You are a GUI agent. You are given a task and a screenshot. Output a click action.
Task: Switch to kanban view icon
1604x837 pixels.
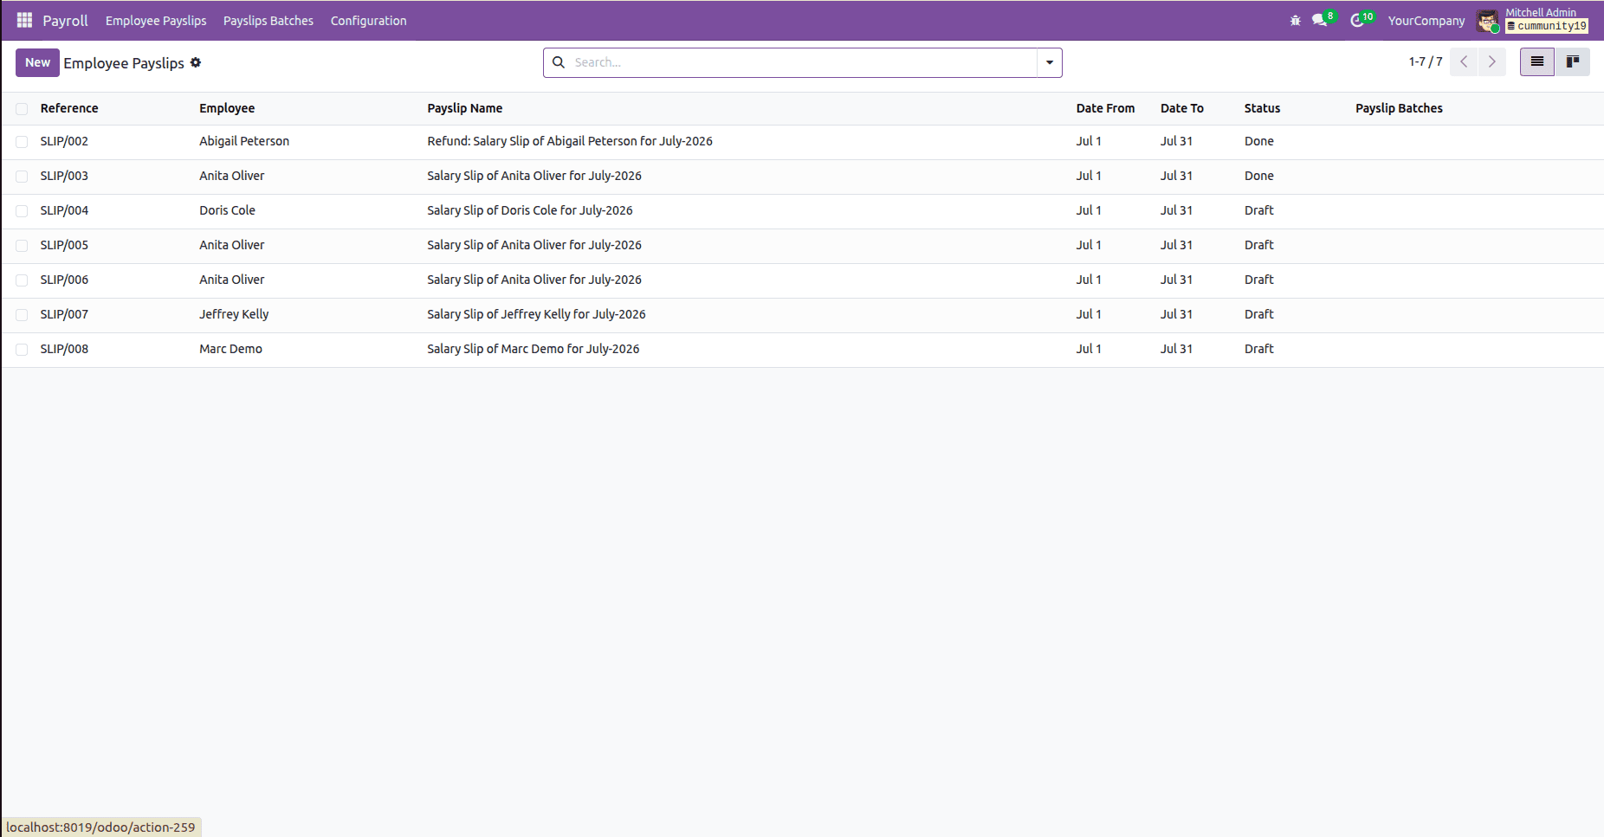click(1573, 61)
